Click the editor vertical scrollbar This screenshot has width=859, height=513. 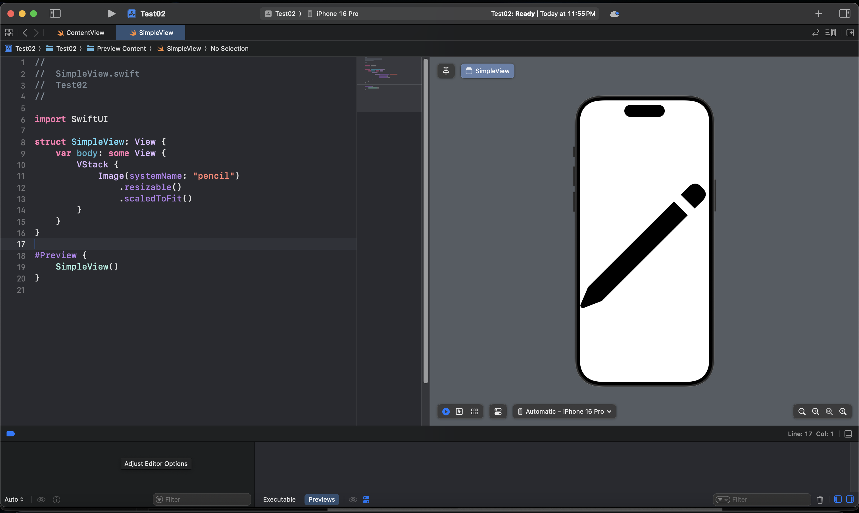pyautogui.click(x=426, y=221)
